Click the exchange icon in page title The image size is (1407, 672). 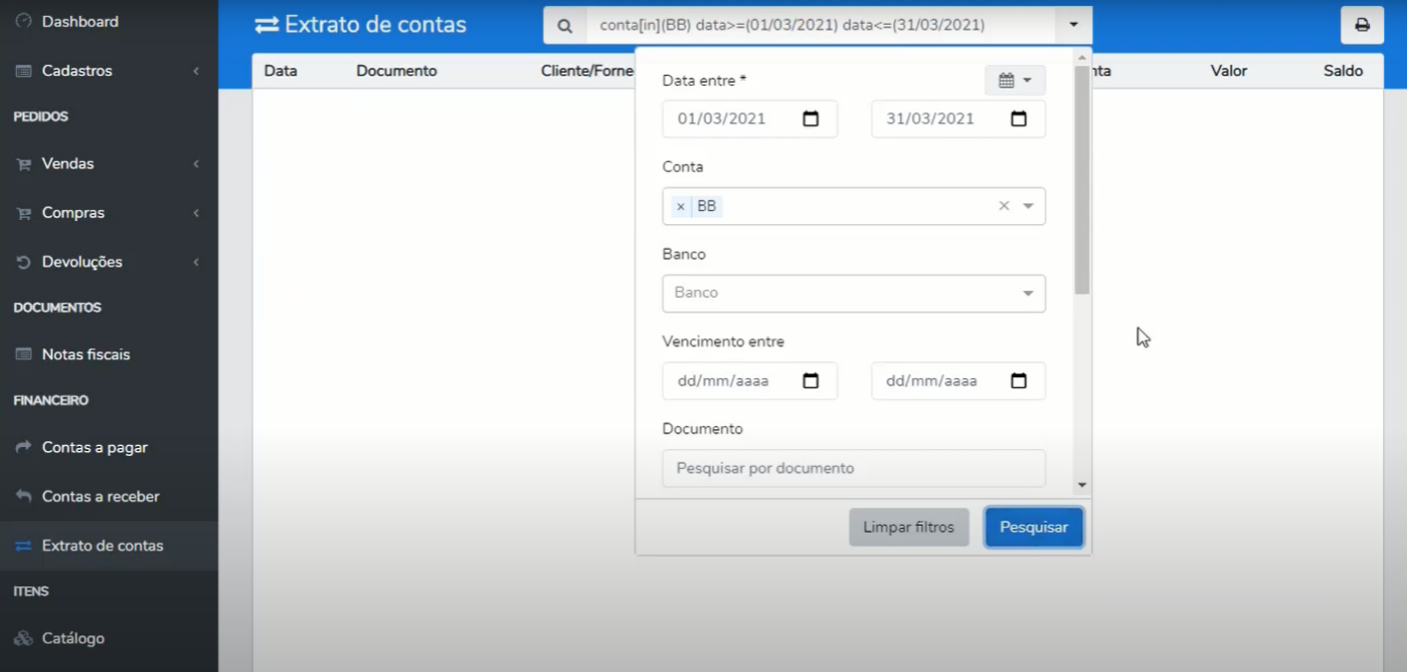pos(267,25)
